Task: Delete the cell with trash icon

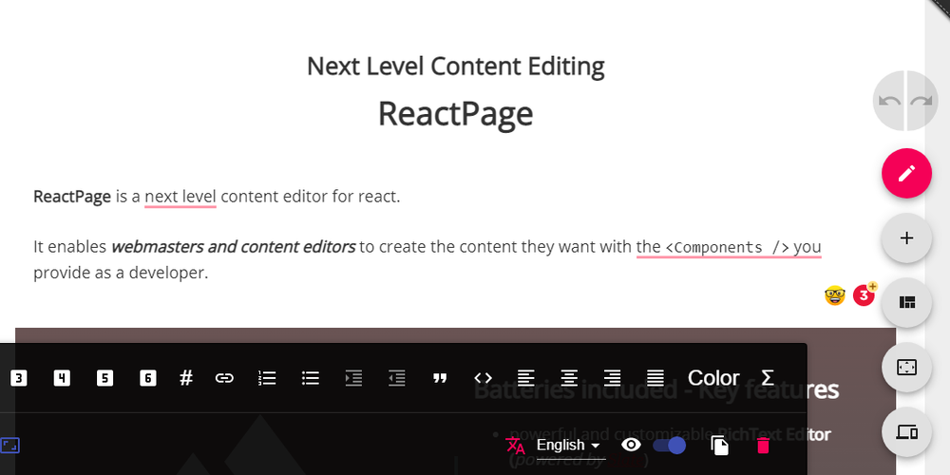Action: (x=764, y=446)
